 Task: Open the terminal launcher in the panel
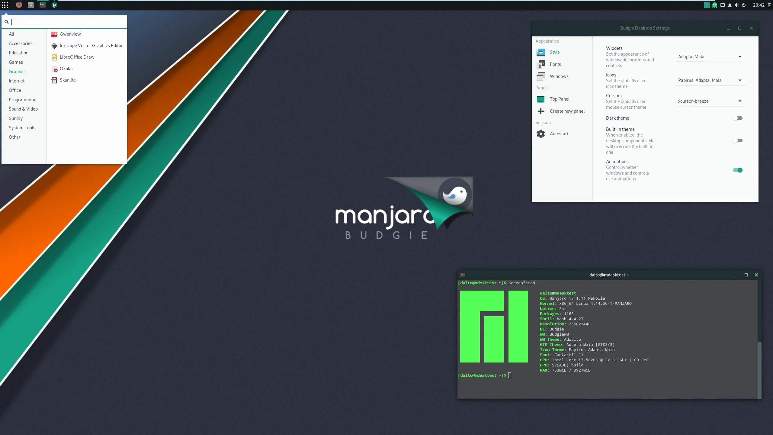(43, 5)
